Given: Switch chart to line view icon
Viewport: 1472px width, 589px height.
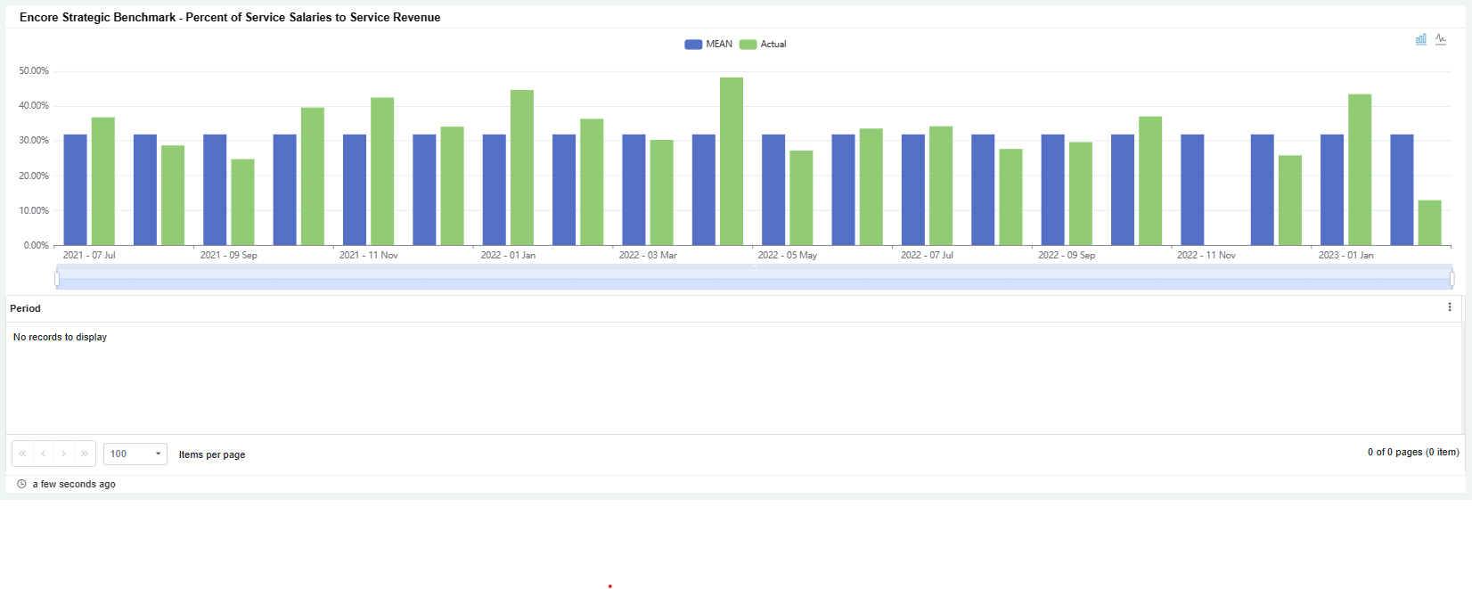Looking at the screenshot, I should (x=1441, y=39).
